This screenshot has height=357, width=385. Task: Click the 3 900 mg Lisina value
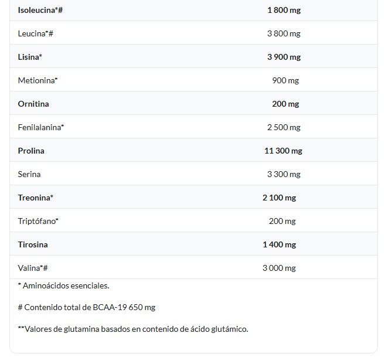pyautogui.click(x=284, y=57)
